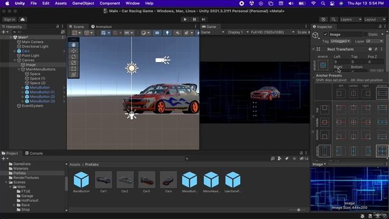Choose the middle center anchor preset
The image size is (389, 219).
(353, 122)
